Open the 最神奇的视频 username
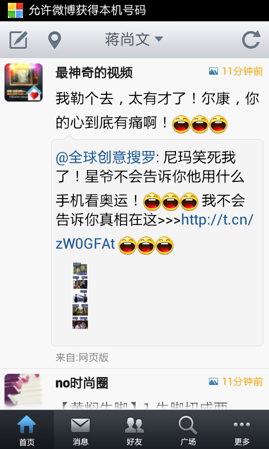Screen dimensions: 269x449 94,73
